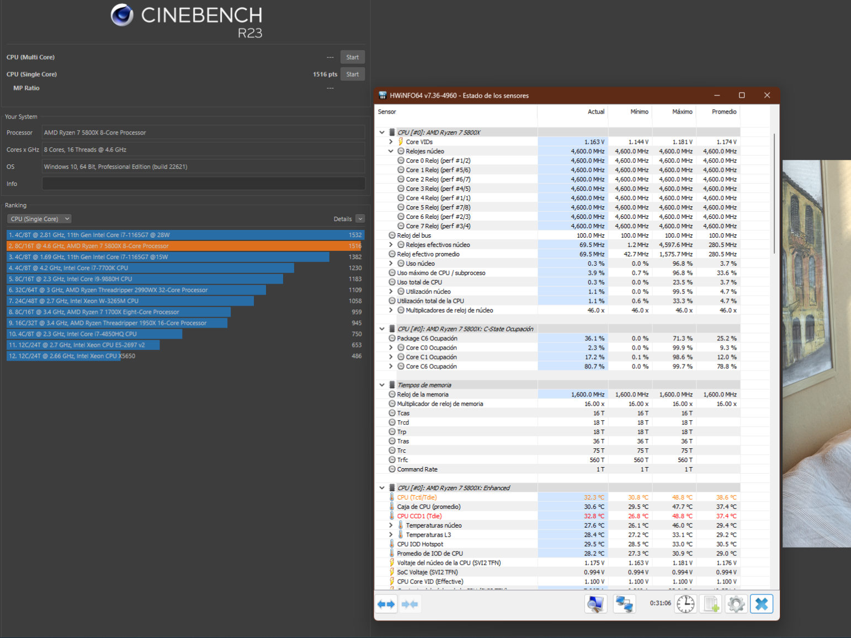The height and width of the screenshot is (638, 851).
Task: Open HWiNFO sensor settings gear
Action: click(736, 604)
